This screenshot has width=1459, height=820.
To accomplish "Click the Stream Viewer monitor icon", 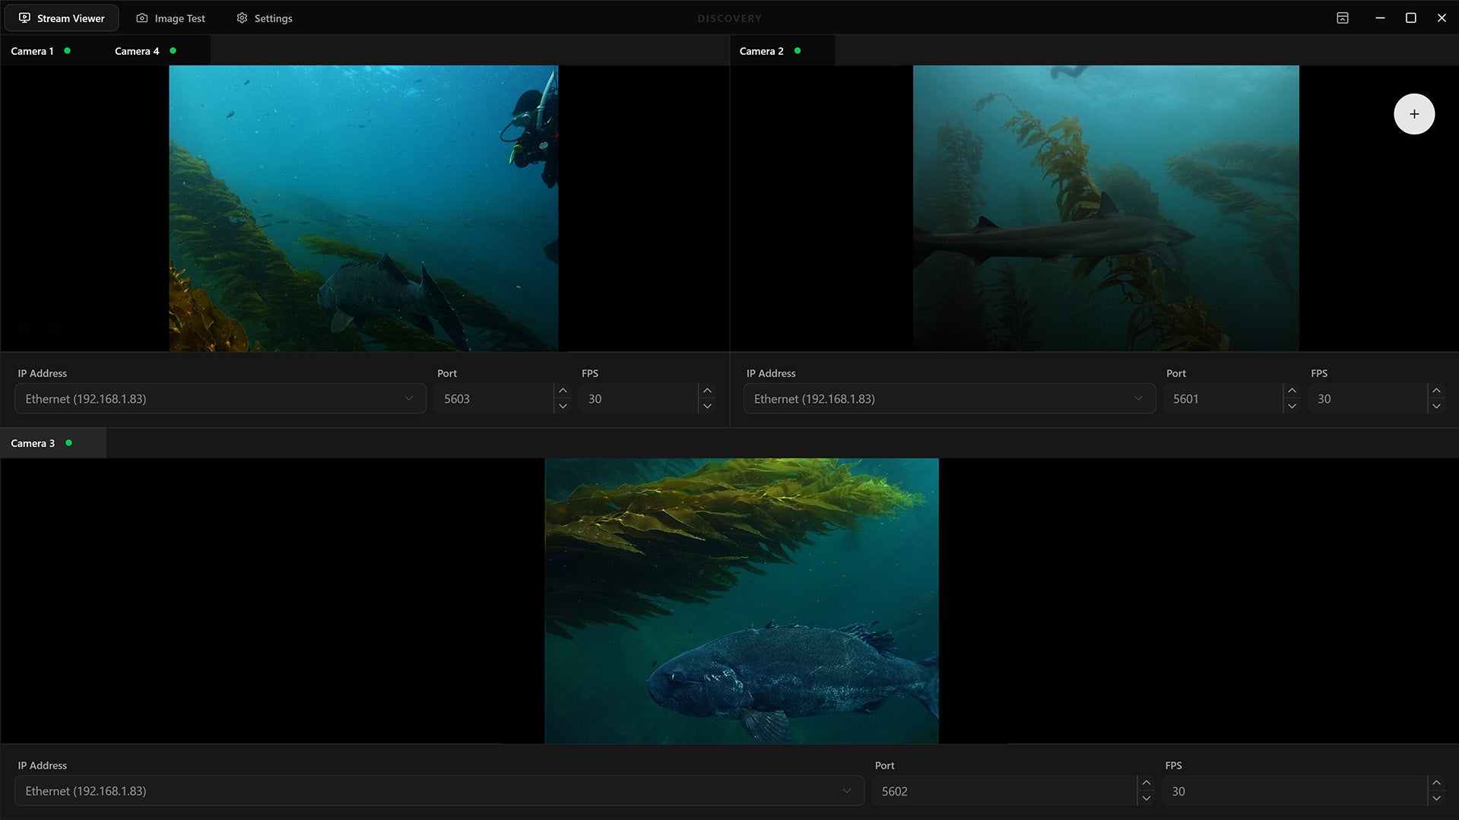I will (25, 18).
